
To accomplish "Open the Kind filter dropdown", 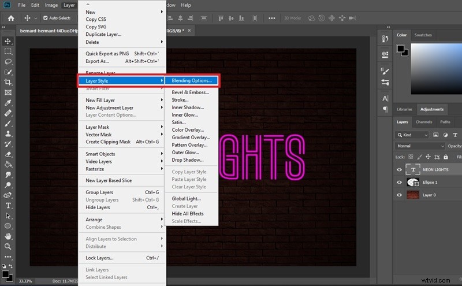I will click(x=412, y=135).
